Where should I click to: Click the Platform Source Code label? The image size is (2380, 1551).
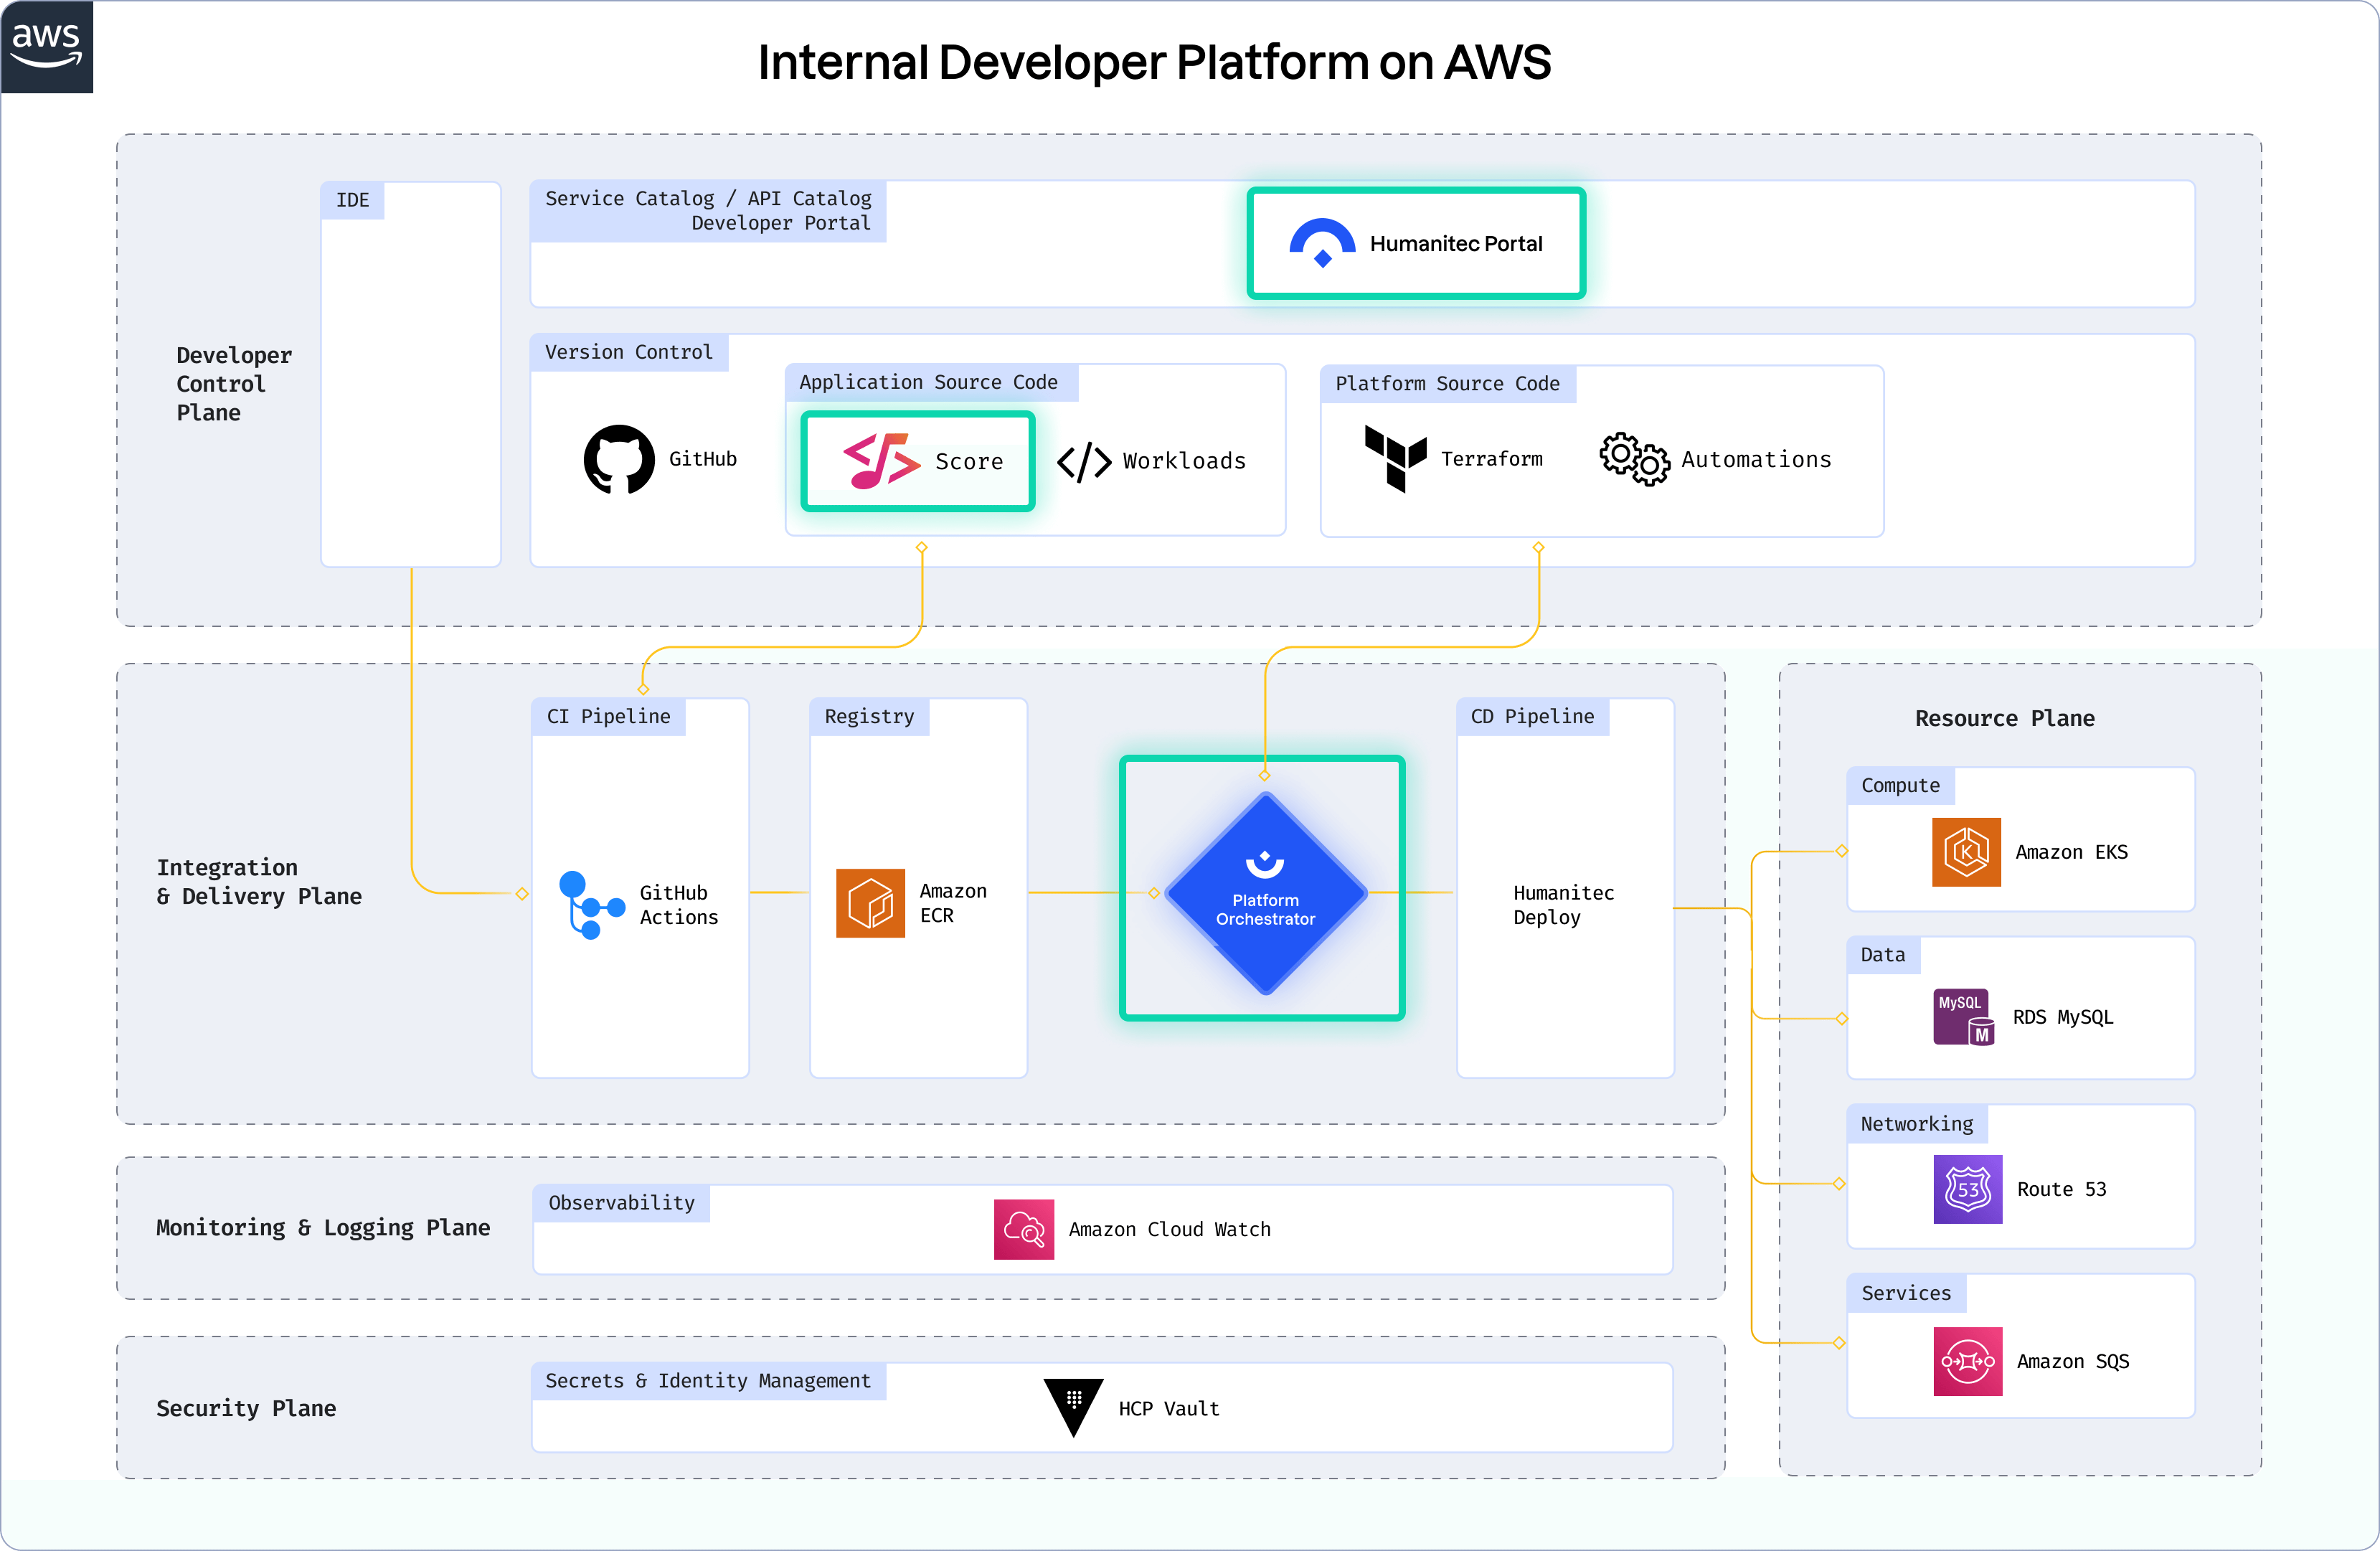click(1447, 384)
